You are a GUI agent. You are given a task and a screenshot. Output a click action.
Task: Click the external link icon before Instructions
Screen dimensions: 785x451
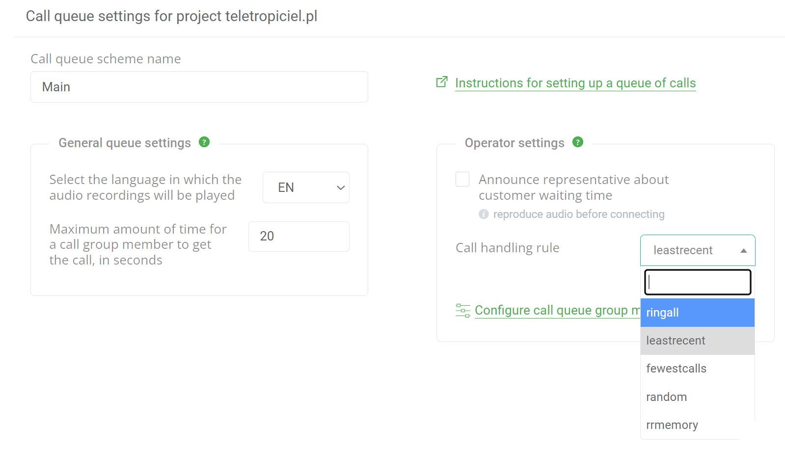(x=441, y=82)
